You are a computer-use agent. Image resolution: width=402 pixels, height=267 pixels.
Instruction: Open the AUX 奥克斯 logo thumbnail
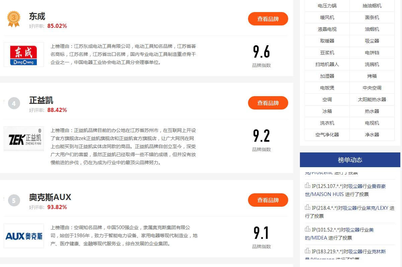[x=24, y=236]
